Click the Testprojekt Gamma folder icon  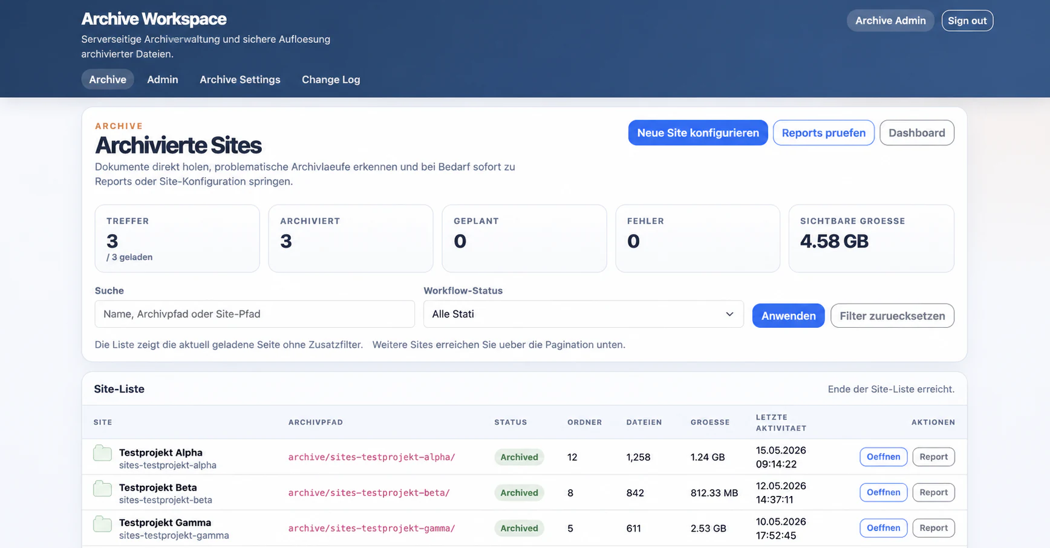coord(102,524)
